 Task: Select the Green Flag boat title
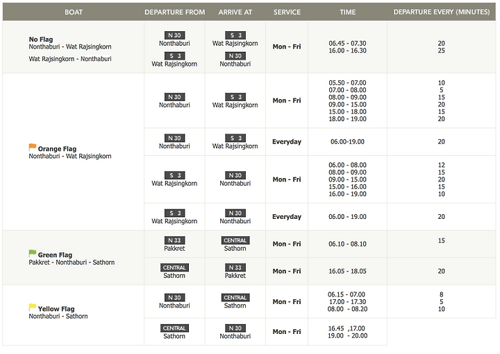(55, 255)
